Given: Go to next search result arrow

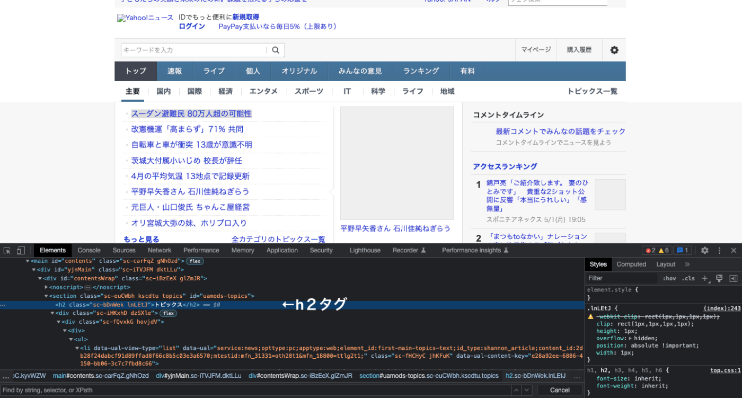Looking at the screenshot, I should [527, 390].
